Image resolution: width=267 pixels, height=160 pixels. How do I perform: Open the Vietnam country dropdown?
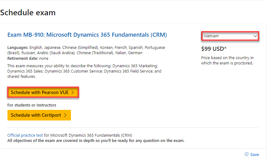click(x=230, y=36)
